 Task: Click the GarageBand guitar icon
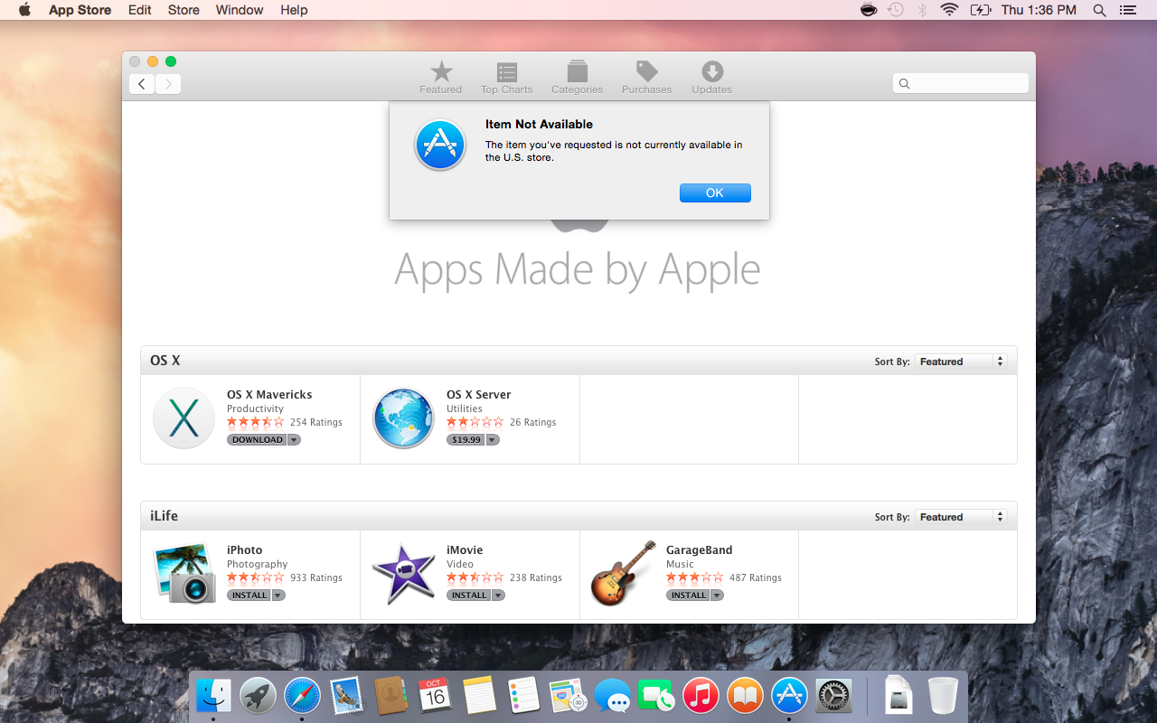[x=623, y=573]
